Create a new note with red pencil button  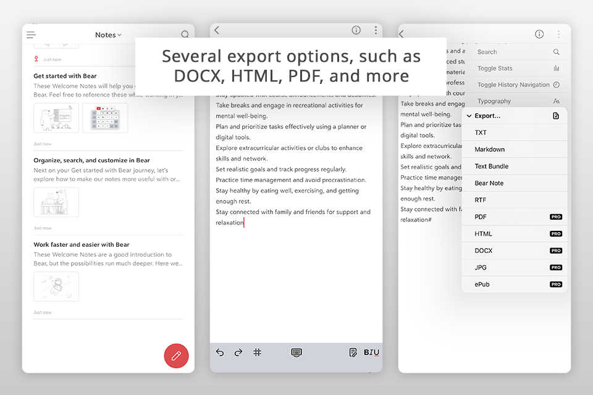pyautogui.click(x=176, y=355)
